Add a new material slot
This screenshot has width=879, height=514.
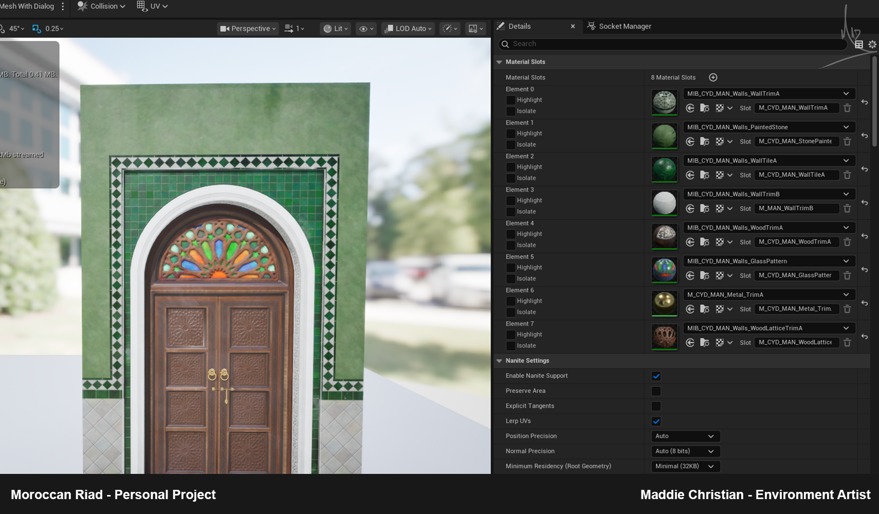(x=713, y=78)
